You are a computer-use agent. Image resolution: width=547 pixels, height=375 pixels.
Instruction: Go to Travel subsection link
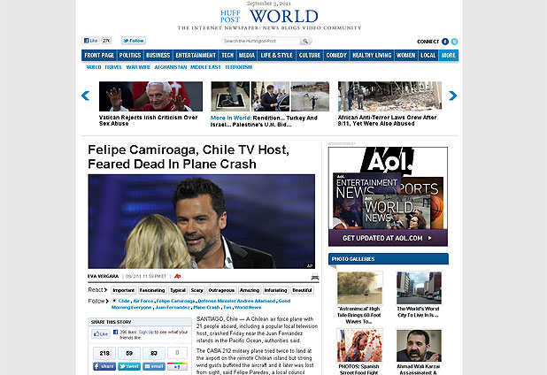click(113, 67)
